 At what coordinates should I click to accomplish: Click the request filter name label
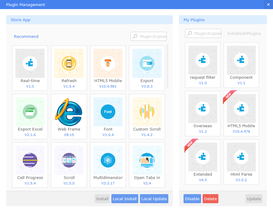click(203, 78)
